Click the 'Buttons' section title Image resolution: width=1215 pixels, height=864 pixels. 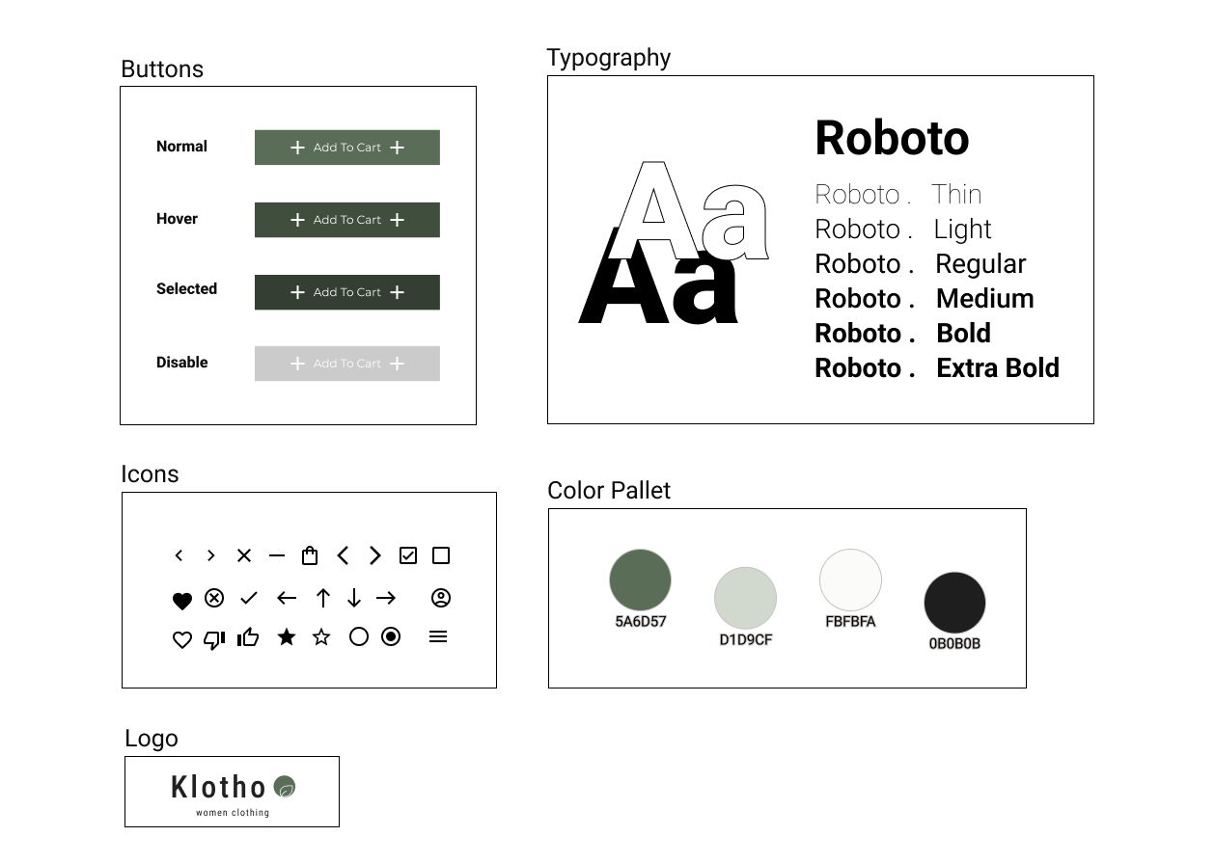pos(162,69)
